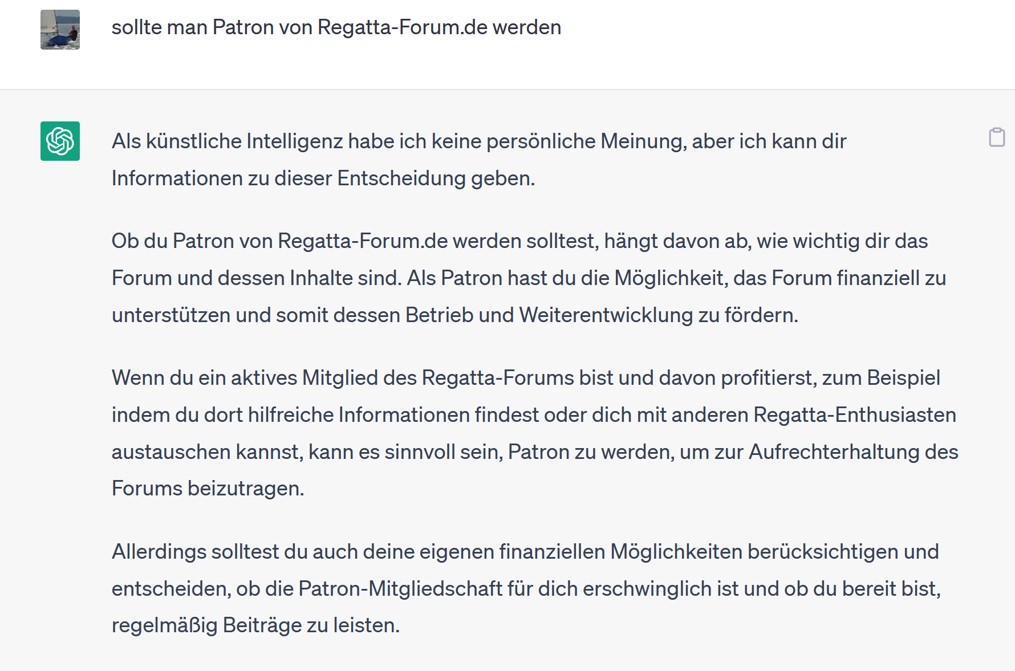
Task: Click the paragraph starting "Als künstliche Intelligenz"
Action: pyautogui.click(x=479, y=160)
